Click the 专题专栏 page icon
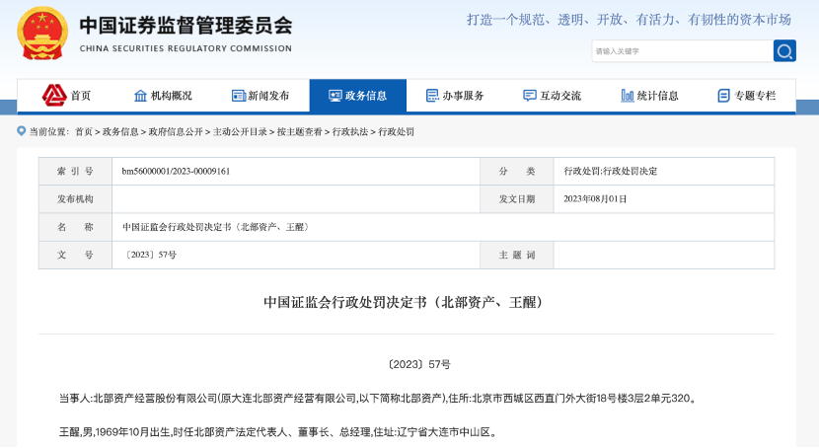Viewport: 819px width, 448px height. (724, 96)
